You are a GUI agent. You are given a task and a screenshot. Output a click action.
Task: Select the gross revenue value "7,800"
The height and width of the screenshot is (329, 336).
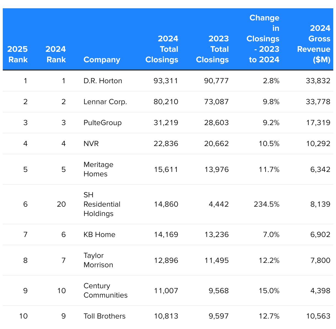coord(320,260)
